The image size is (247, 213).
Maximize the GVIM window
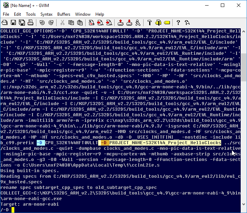tap(223, 5)
